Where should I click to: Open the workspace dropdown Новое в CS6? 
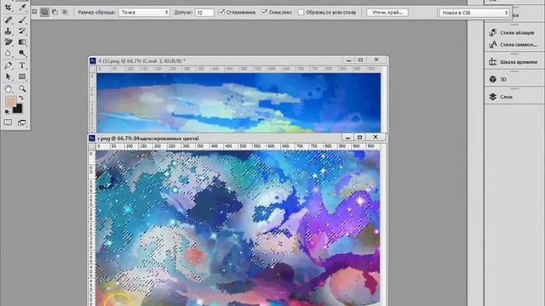pos(474,13)
